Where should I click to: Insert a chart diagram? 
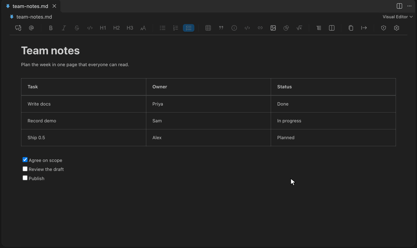[x=286, y=28]
